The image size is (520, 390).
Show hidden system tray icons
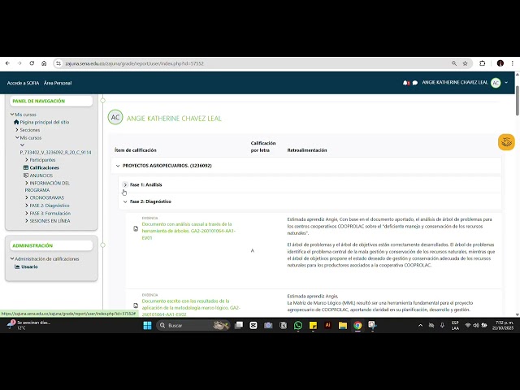(x=421, y=325)
